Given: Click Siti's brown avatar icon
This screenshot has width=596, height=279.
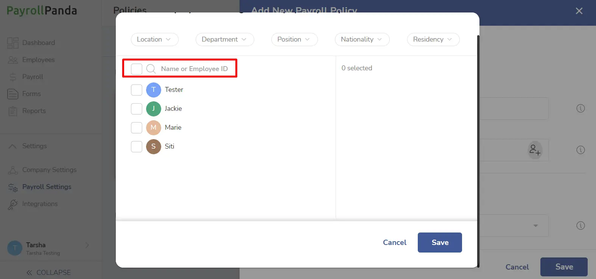Looking at the screenshot, I should tap(154, 147).
